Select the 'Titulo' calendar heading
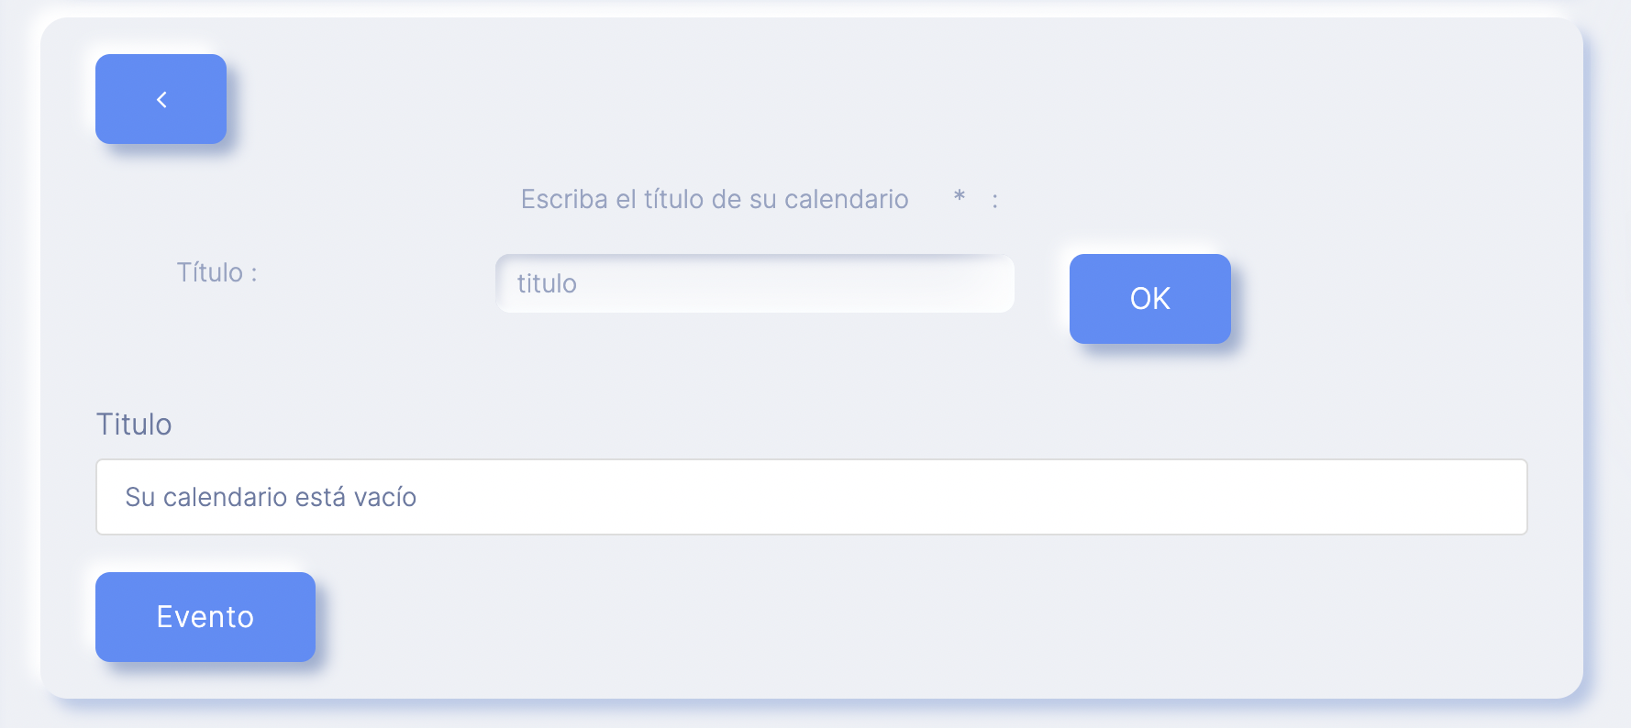 tap(134, 425)
